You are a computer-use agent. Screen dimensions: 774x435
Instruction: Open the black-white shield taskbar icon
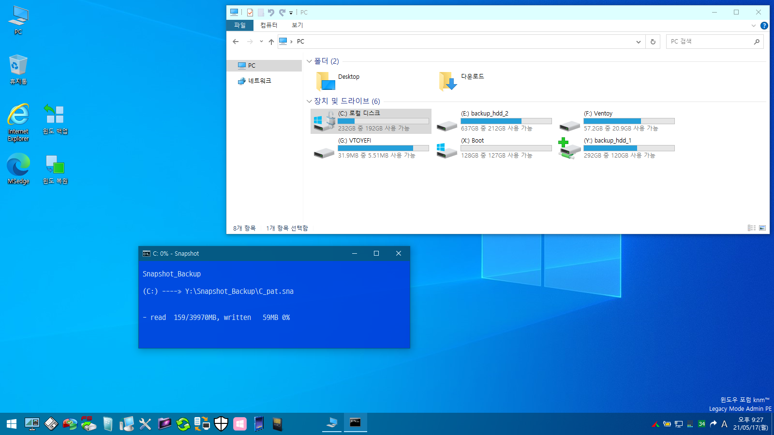(x=221, y=424)
